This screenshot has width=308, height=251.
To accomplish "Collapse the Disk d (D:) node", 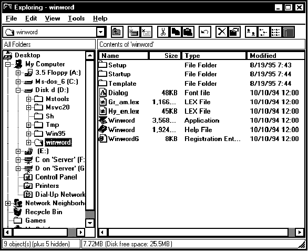I will pyautogui.click(x=18, y=90).
